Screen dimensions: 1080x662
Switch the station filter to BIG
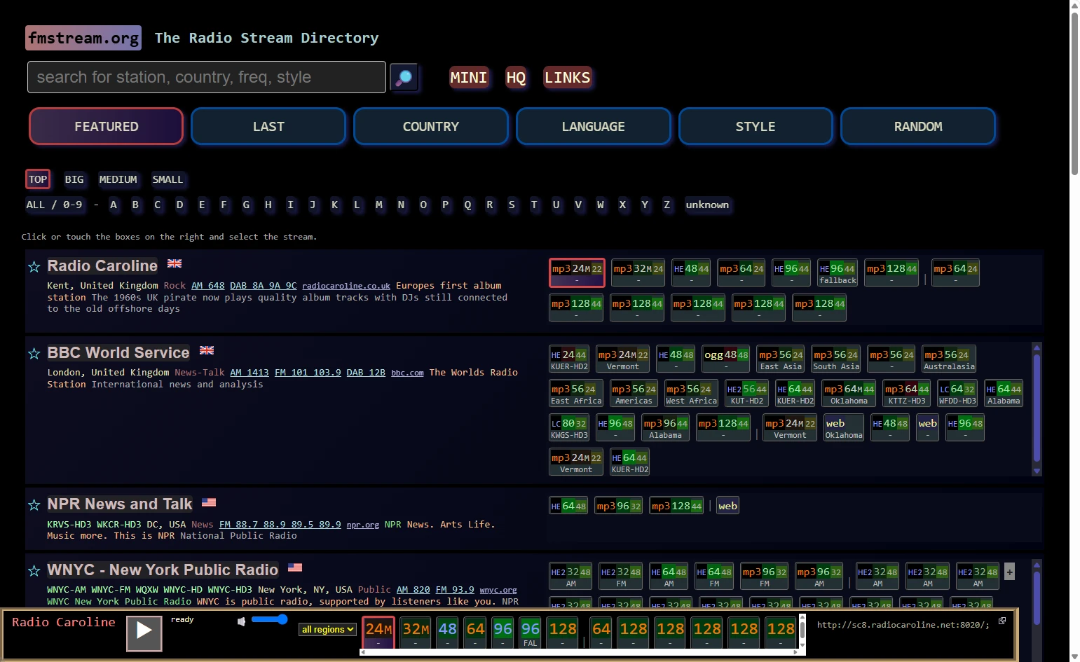[x=74, y=179]
